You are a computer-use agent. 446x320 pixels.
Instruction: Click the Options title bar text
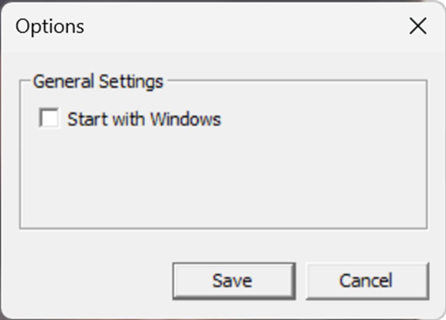[50, 27]
